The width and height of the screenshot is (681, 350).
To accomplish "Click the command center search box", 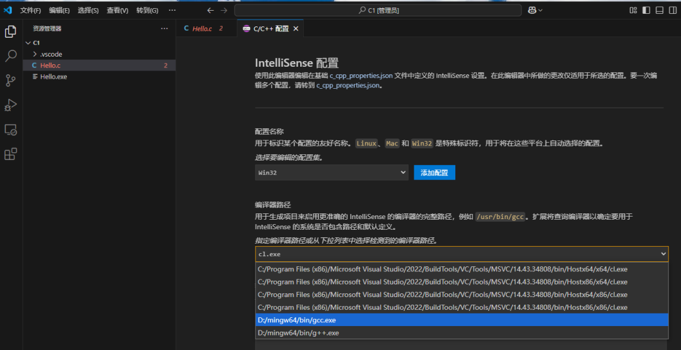I will [x=378, y=11].
